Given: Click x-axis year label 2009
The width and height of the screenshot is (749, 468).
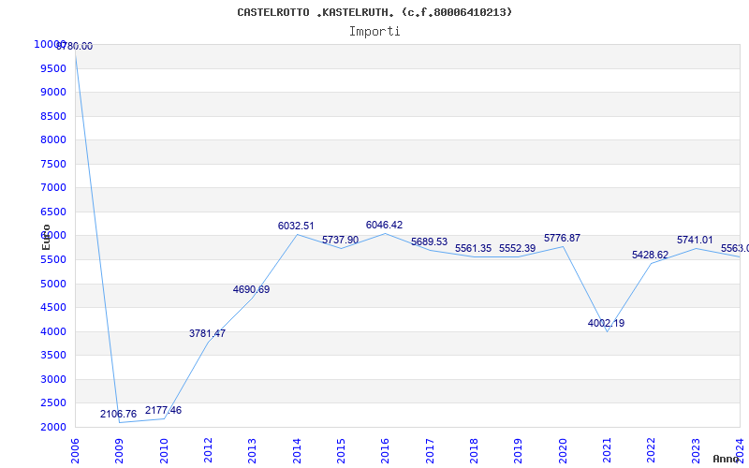Looking at the screenshot, I should tap(120, 451).
